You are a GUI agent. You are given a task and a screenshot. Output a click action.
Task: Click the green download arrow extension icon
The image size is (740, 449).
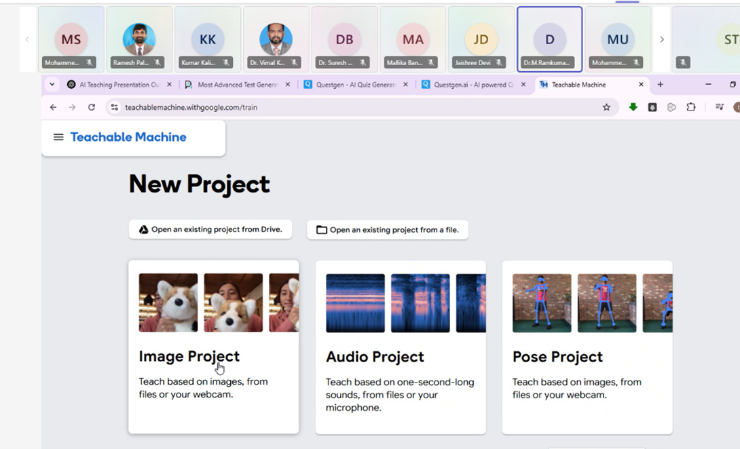tap(633, 107)
